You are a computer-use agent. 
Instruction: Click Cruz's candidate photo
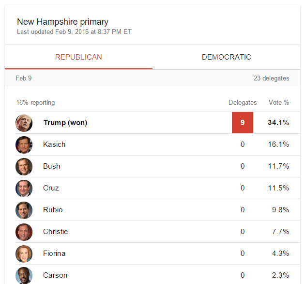[24, 188]
